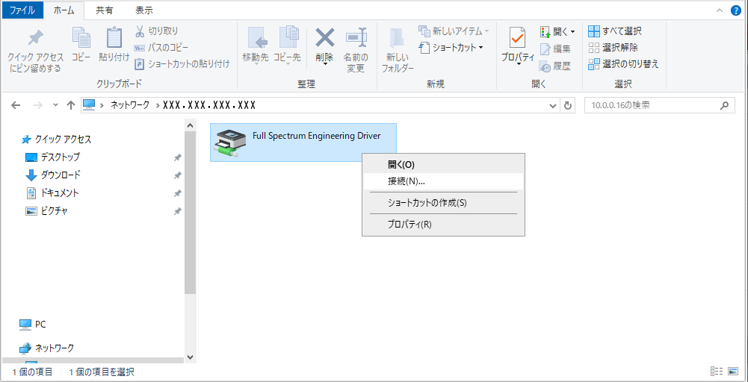Switch to details view icon in status bar

[717, 372]
